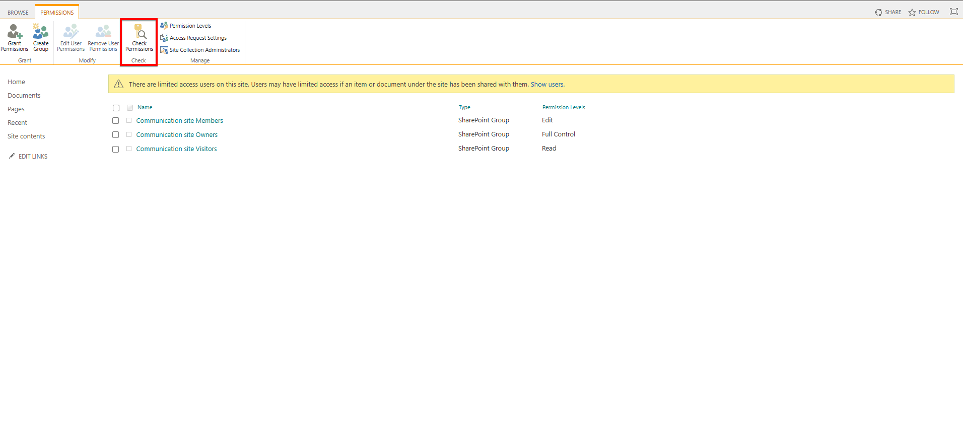Open the Site Collection Administrators item
Viewport: 963px width, 435px height.
click(200, 50)
